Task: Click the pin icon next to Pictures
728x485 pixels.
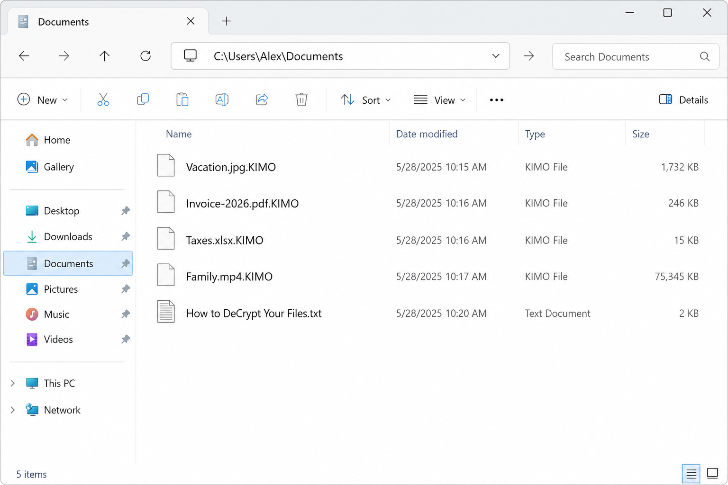Action: tap(126, 289)
